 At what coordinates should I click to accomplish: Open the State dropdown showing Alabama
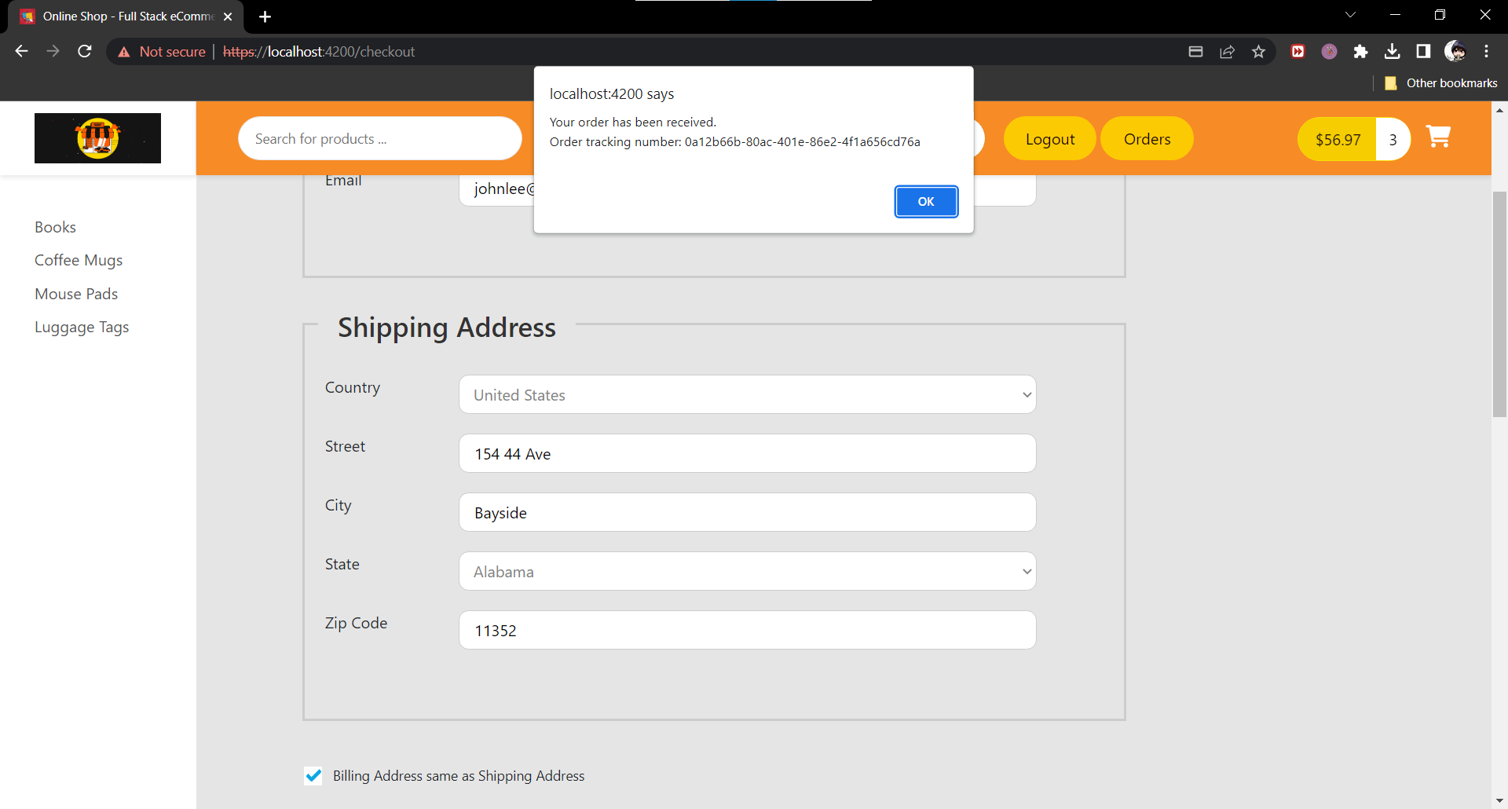pos(747,571)
